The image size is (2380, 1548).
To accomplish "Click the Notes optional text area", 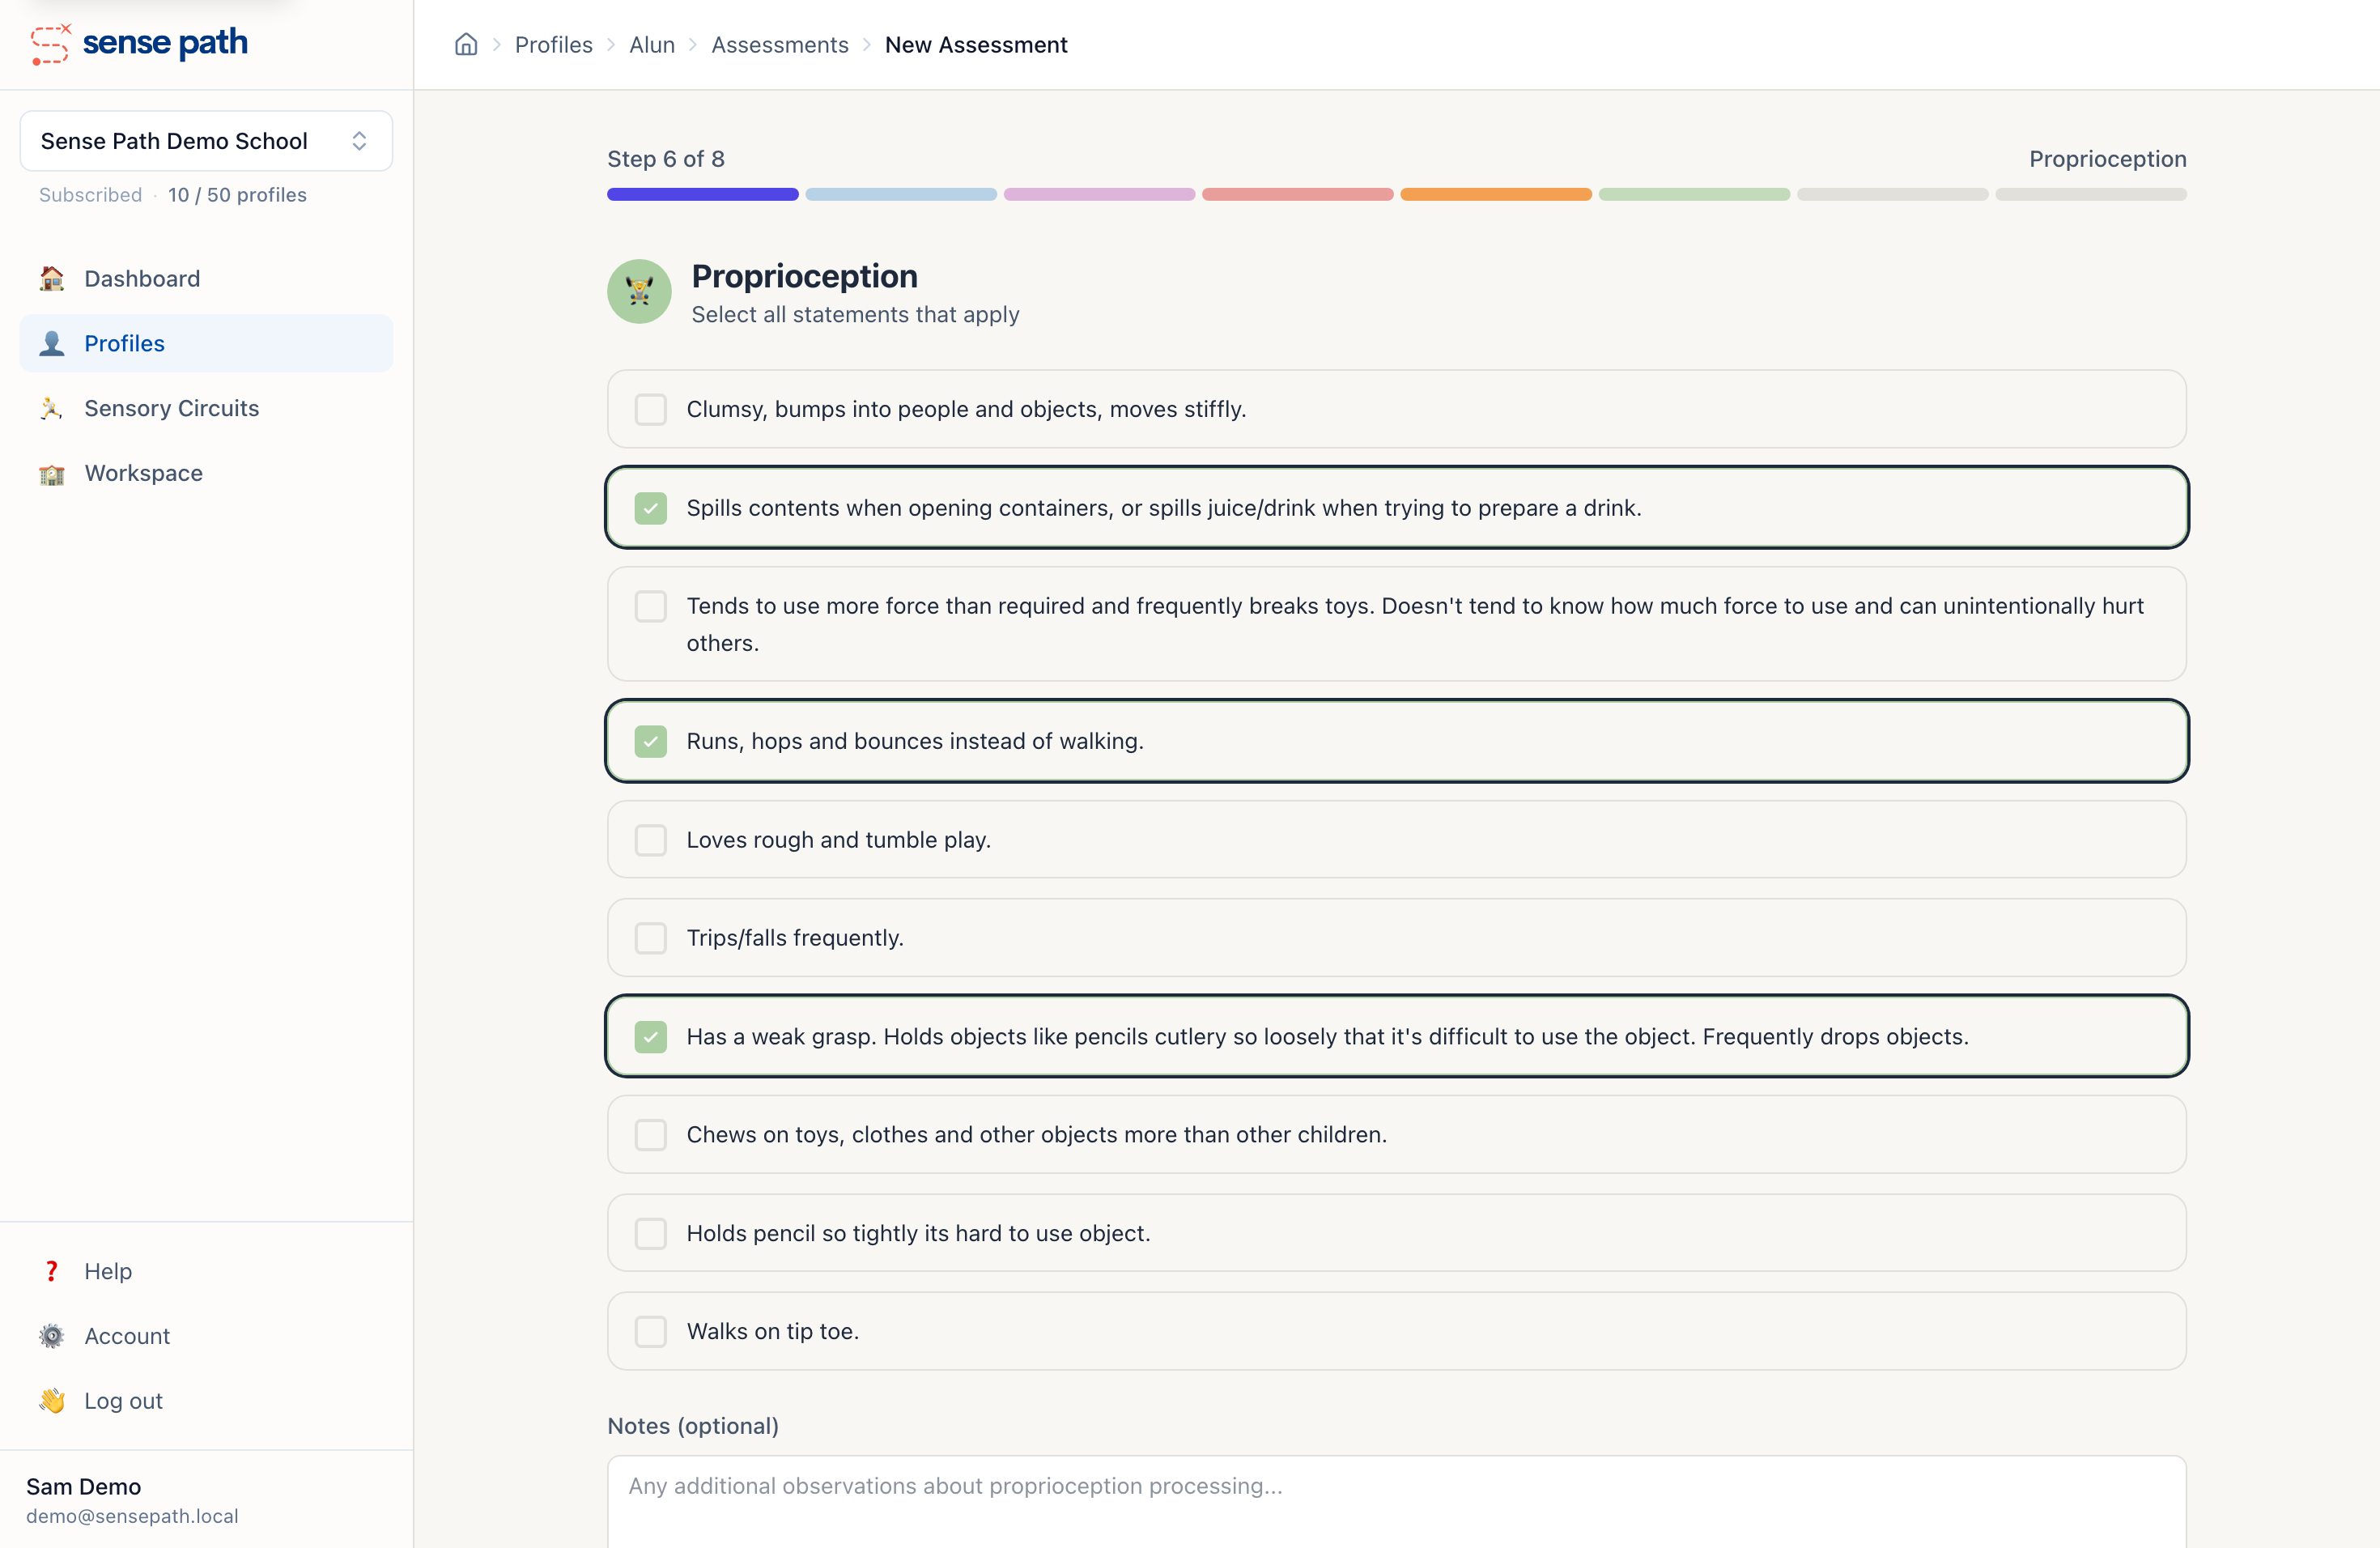I will 1397,1502.
